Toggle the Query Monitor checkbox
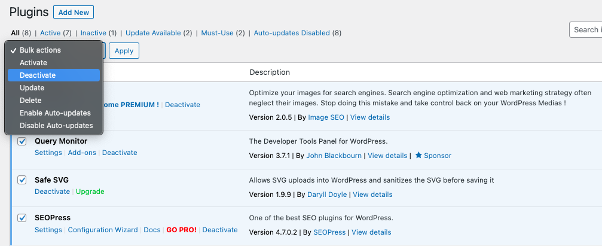 click(x=22, y=142)
